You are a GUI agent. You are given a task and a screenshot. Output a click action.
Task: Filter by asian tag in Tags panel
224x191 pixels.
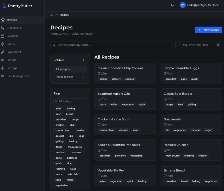tap(58, 109)
